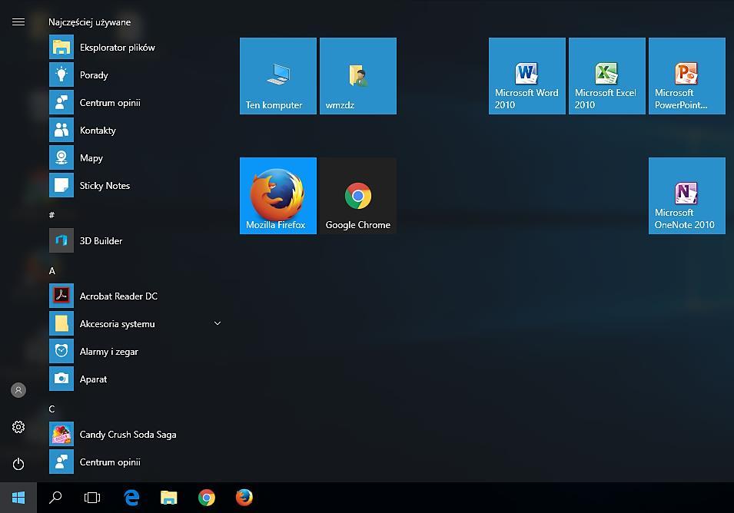Open Microsoft OneNote 2010 tile
The image size is (734, 513).
pos(687,196)
